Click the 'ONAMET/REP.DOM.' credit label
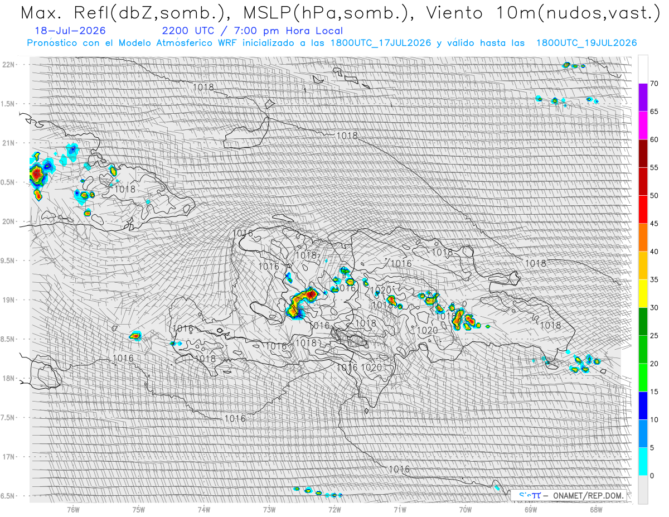 [588, 496]
